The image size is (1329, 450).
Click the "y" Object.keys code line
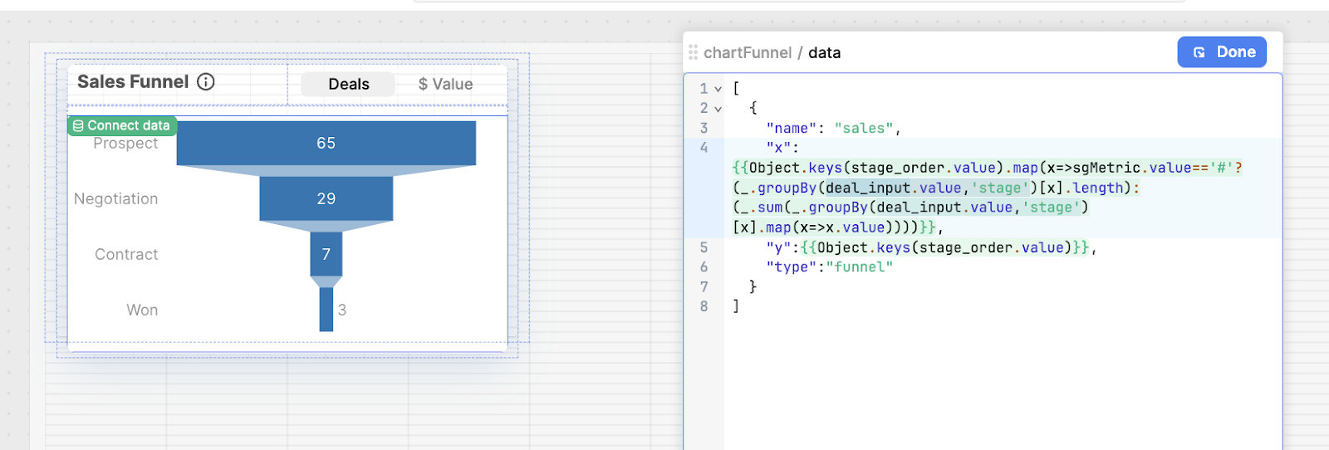coord(931,247)
